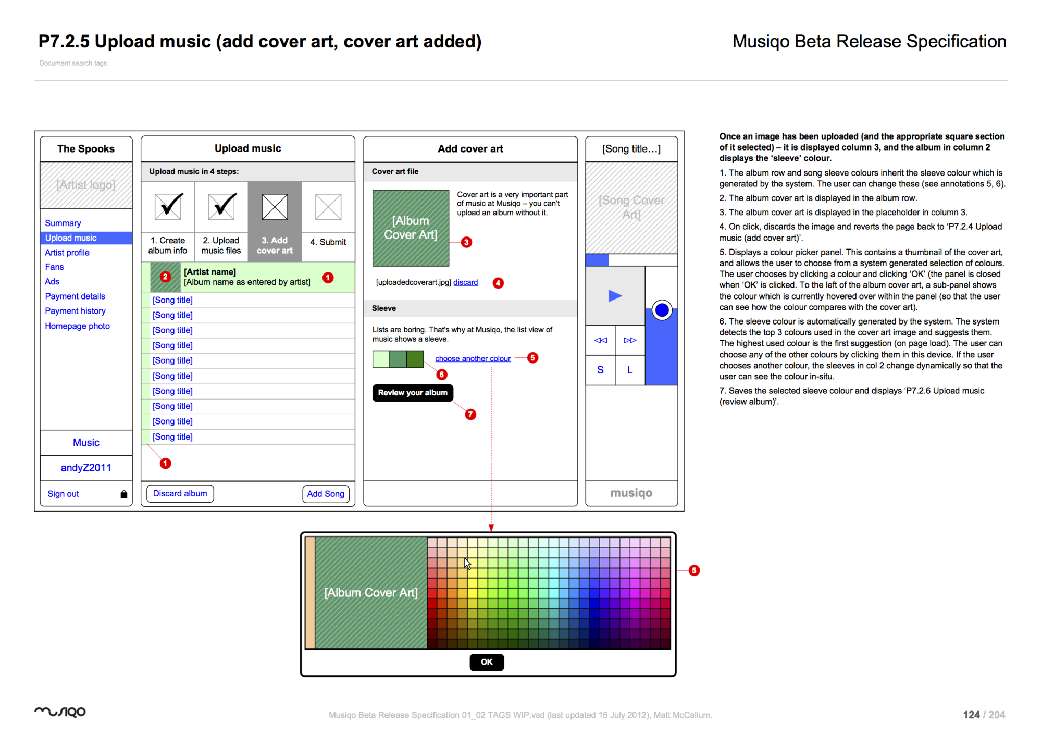Click the crossed box icon for Add cover art

(275, 207)
